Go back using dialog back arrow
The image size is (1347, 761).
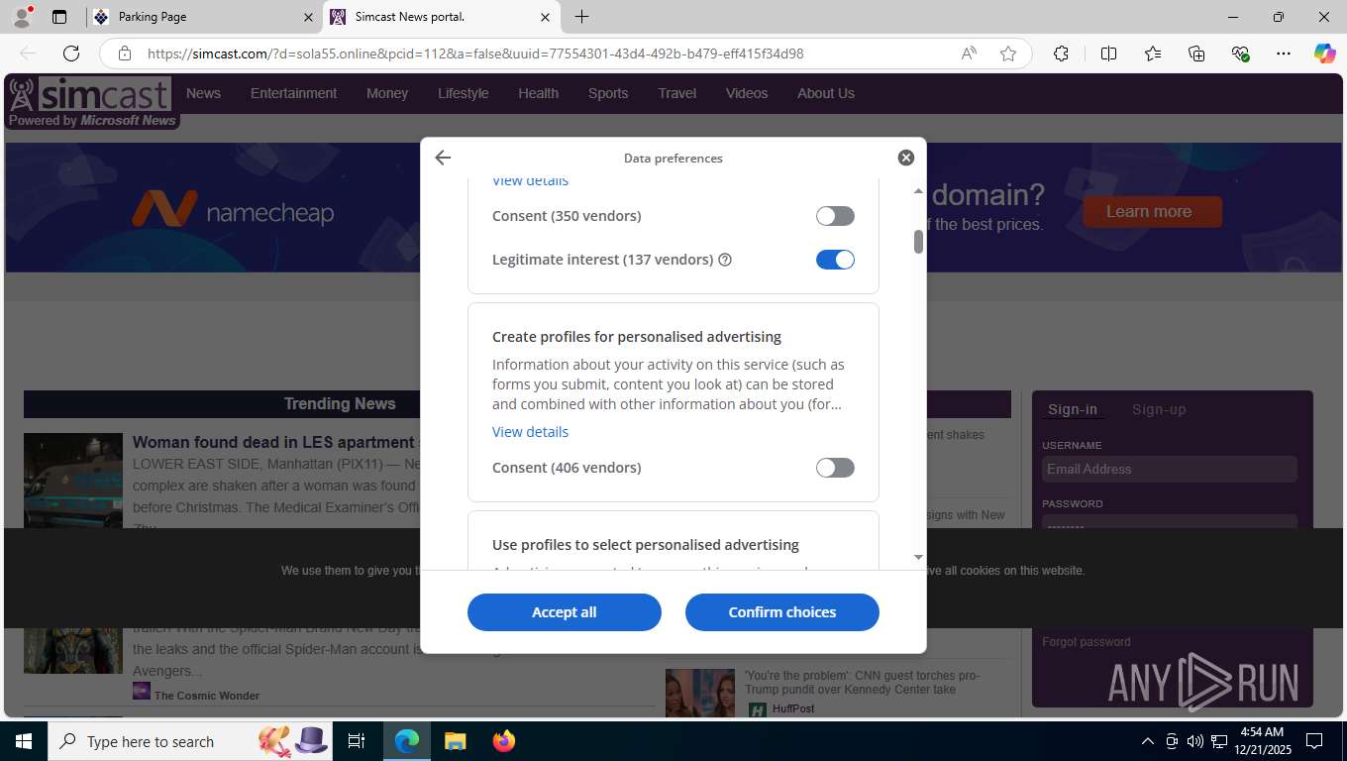tap(443, 158)
